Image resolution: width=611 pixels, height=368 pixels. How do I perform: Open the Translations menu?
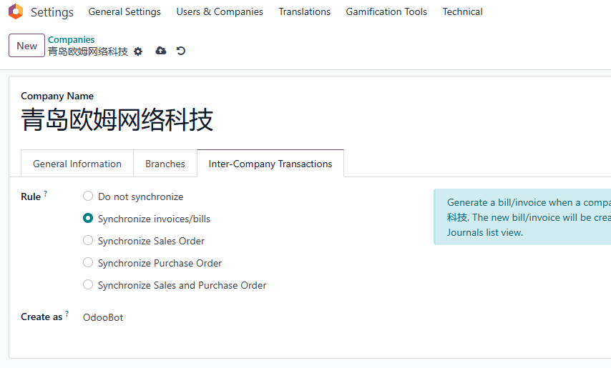coord(304,11)
